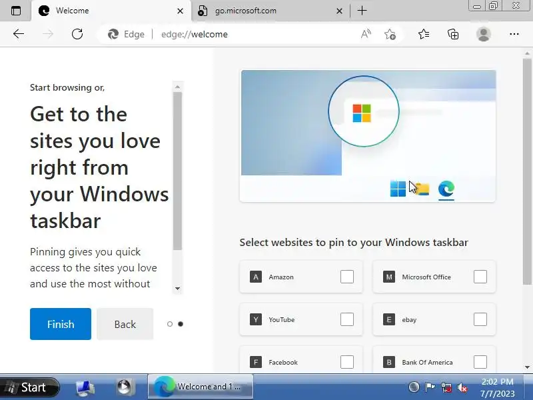This screenshot has width=533, height=400.
Task: Check the Amazon pin checkbox
Action: [346, 277]
